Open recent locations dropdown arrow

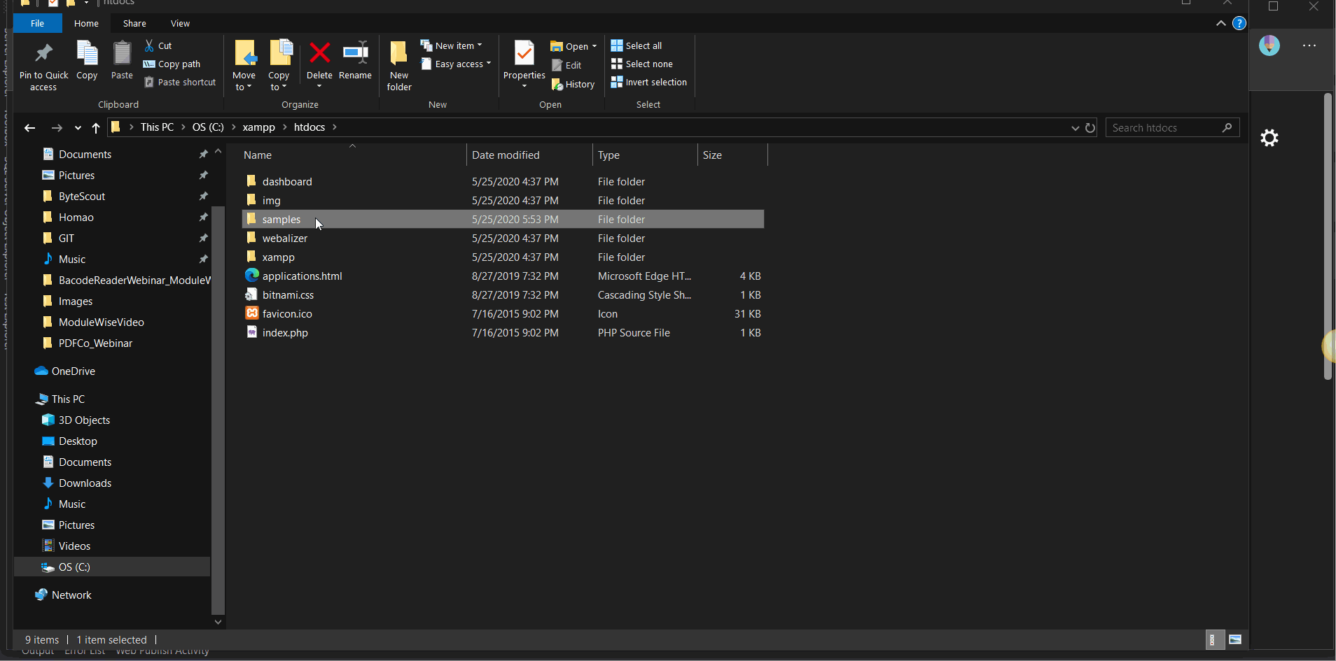point(78,127)
